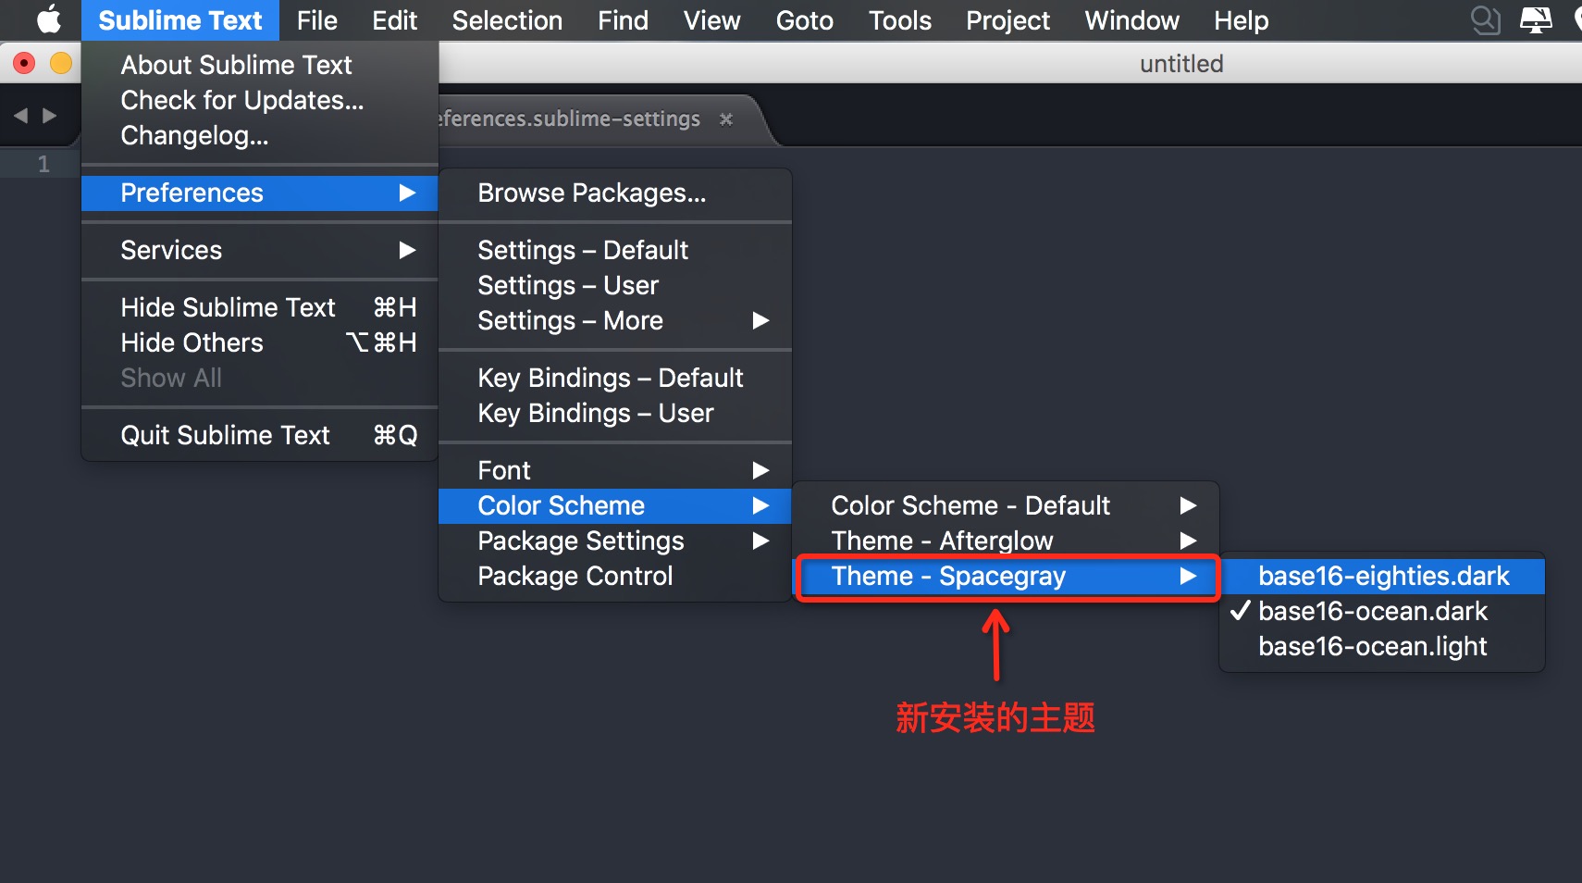This screenshot has height=883, width=1582.
Task: Click the chat bubbles menu bar icon
Action: click(1485, 19)
